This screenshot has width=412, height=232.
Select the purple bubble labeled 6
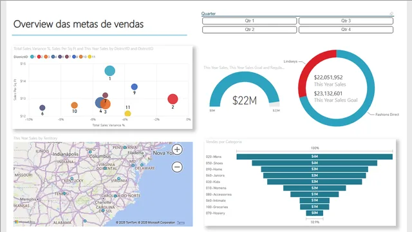42,108
